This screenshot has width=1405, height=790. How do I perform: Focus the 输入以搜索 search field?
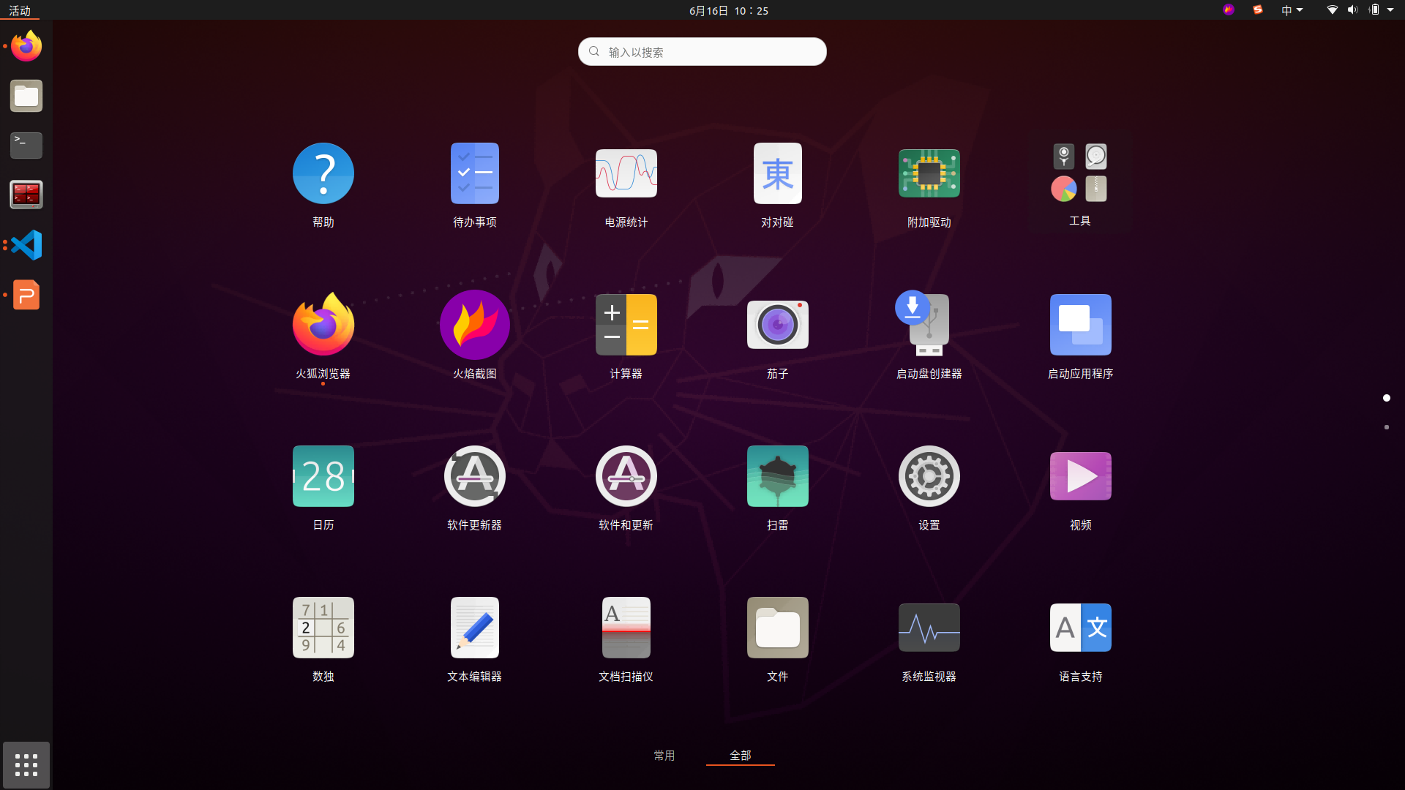(x=702, y=52)
